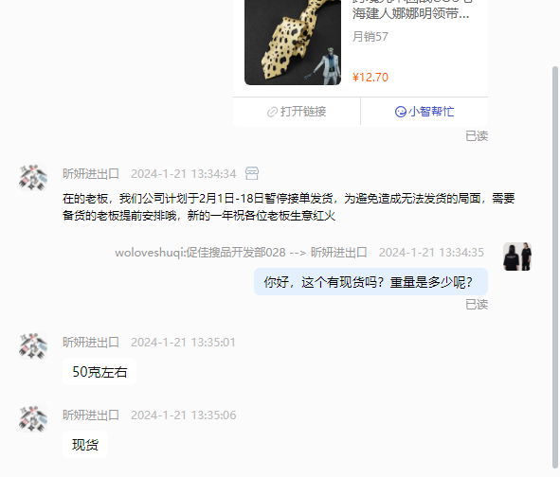
Task: Click the ¥12.70 price on product card
Action: [x=370, y=78]
